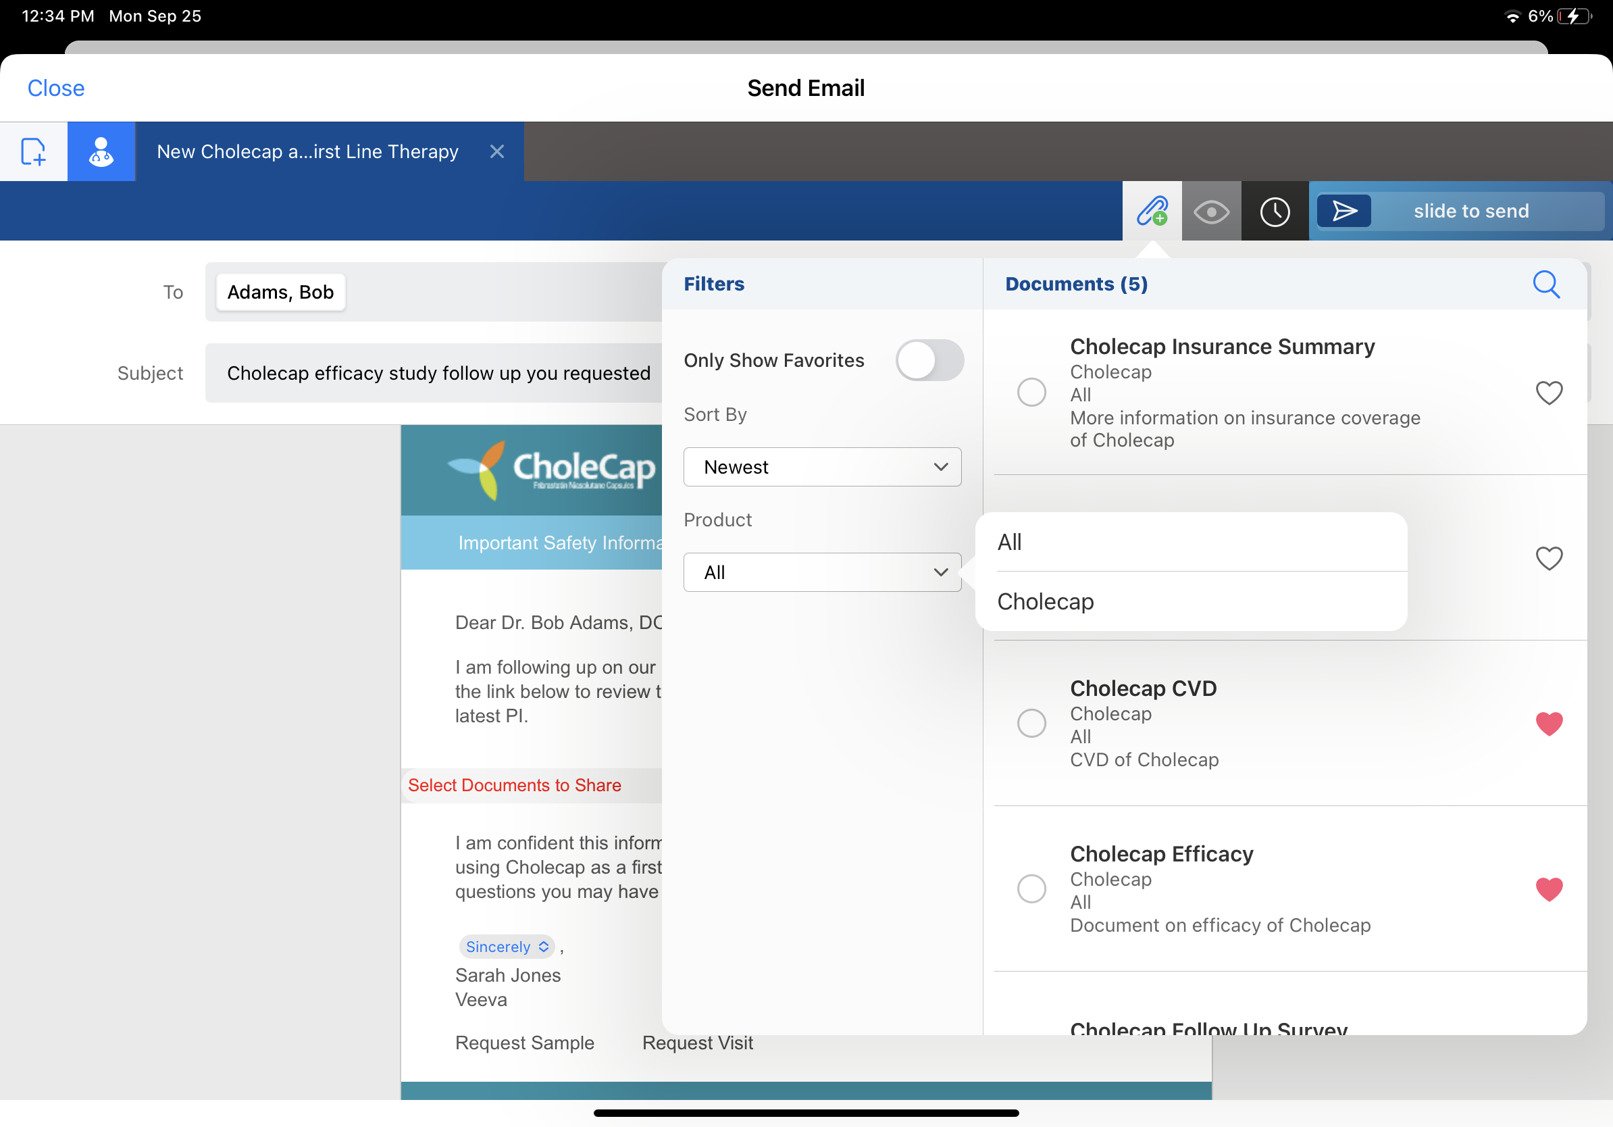Search documents with magnifier icon
1613x1127 pixels.
click(1545, 284)
